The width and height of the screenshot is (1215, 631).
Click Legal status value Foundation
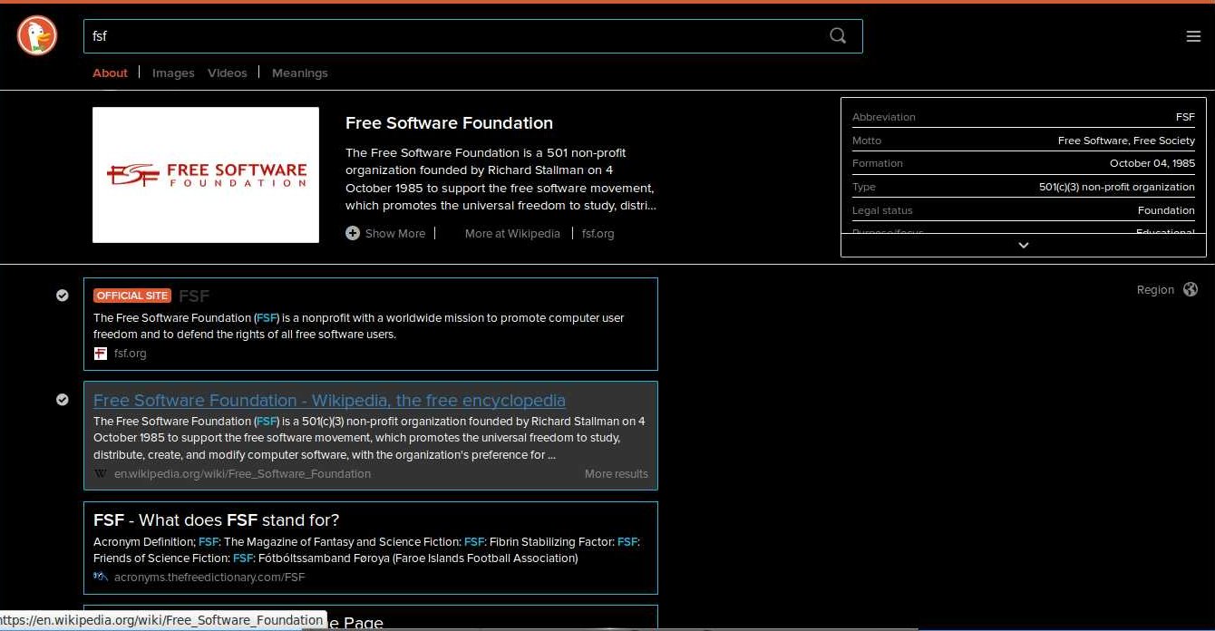[1166, 210]
